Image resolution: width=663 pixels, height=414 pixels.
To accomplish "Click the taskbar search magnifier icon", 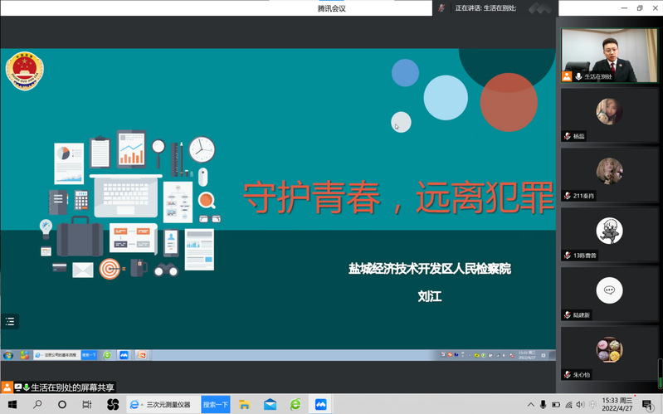I will (37, 405).
